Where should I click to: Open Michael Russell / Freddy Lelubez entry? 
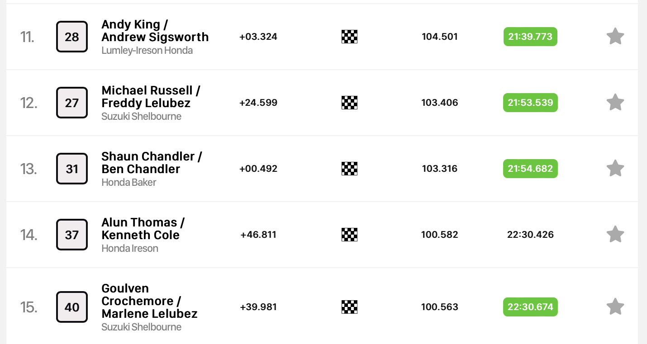coord(151,97)
